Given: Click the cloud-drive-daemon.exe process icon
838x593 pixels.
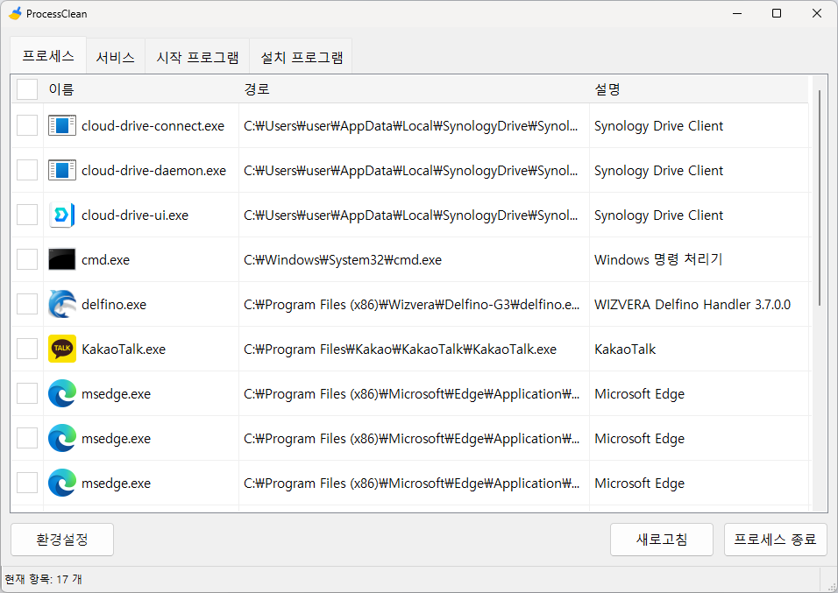Looking at the screenshot, I should 62,170.
